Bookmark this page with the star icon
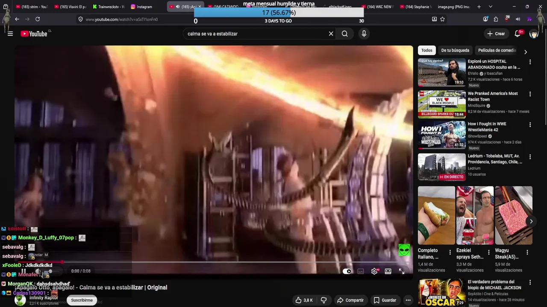 (443, 19)
